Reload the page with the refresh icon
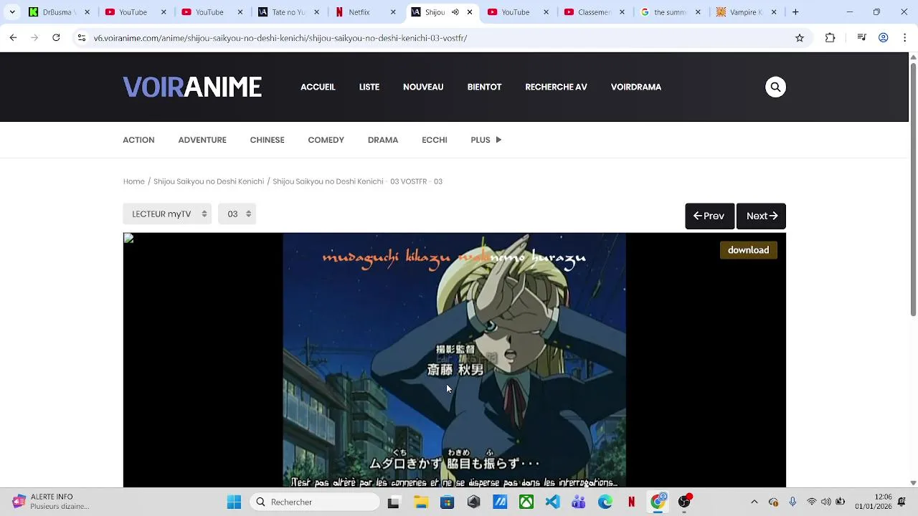918x516 pixels. [x=56, y=37]
